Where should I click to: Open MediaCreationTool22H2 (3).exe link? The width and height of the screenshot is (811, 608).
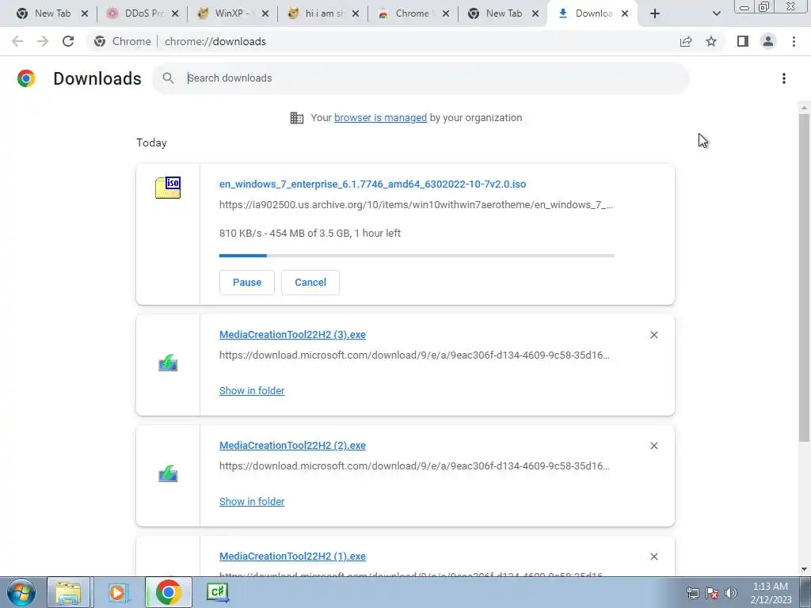pyautogui.click(x=292, y=335)
